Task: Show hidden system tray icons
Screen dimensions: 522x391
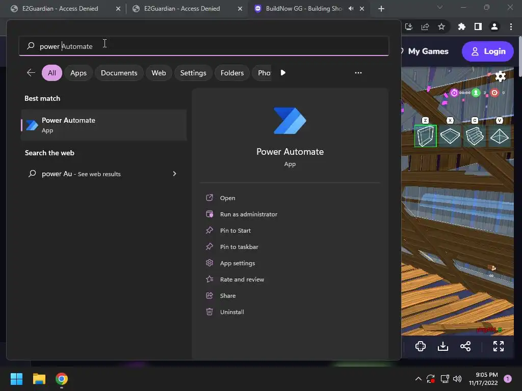Action: click(419, 379)
